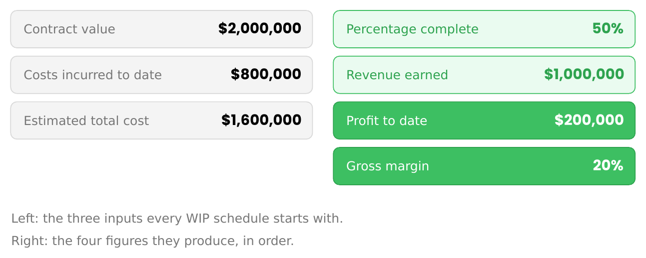Click the Percentage complete card
646x258 pixels.
coord(484,29)
